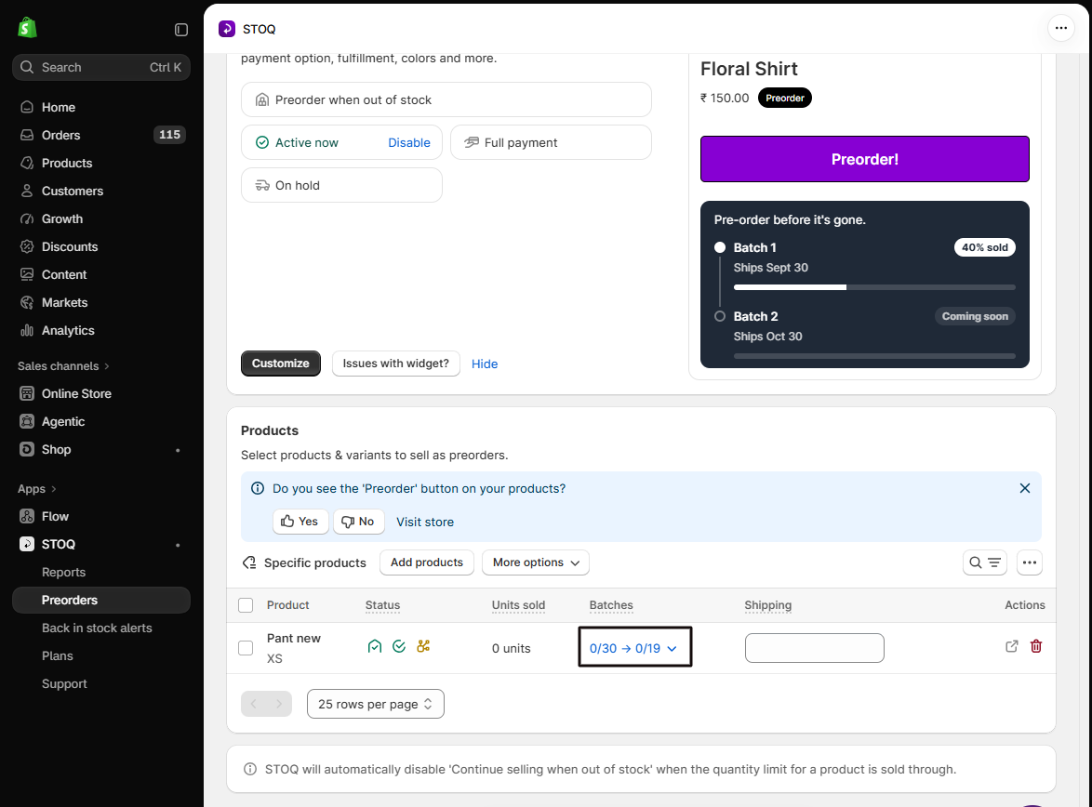Viewport: 1092px width, 807px height.
Task: Answer Yes to the Preorder button question
Action: point(300,522)
